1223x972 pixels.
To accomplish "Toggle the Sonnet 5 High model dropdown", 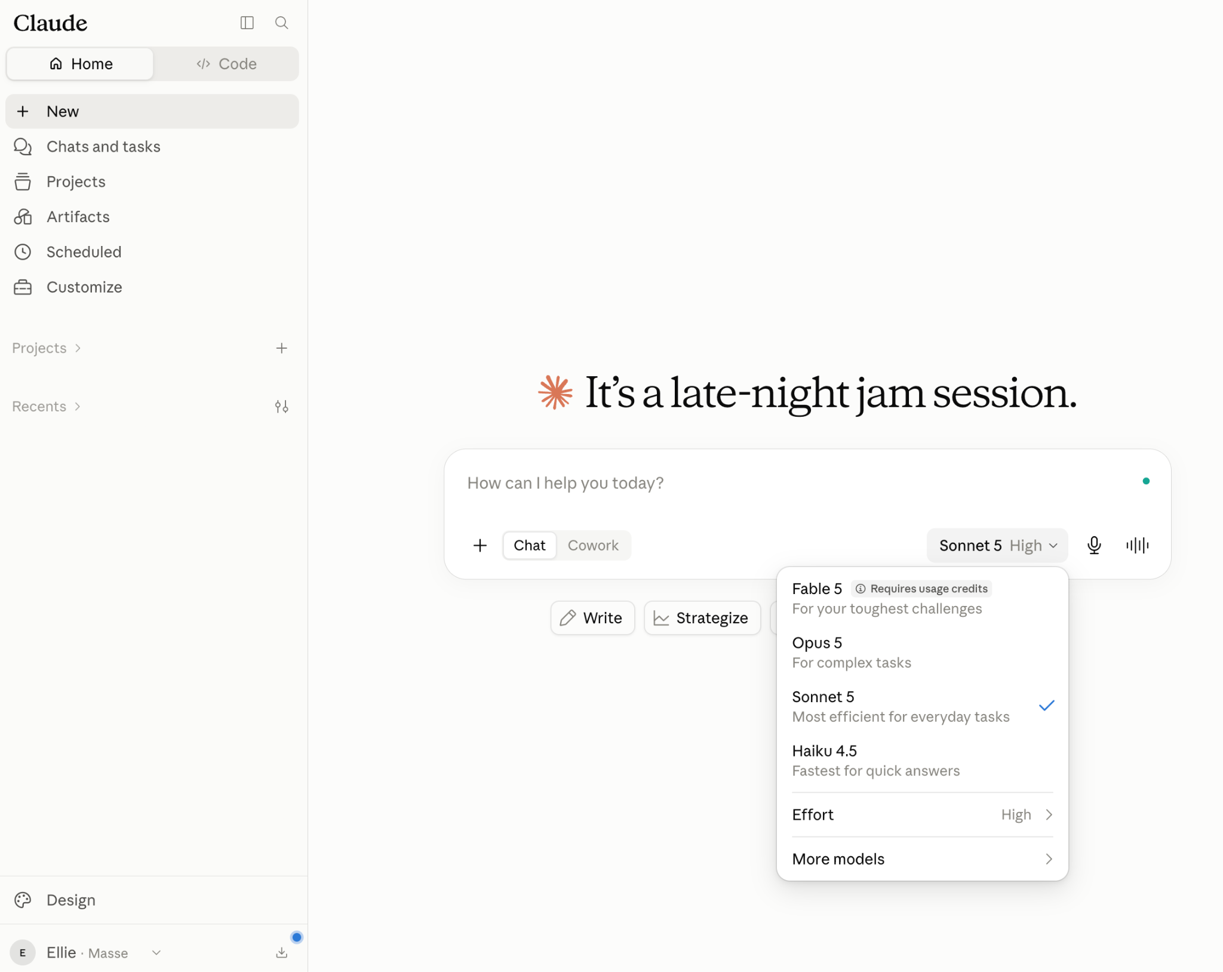I will tap(997, 545).
